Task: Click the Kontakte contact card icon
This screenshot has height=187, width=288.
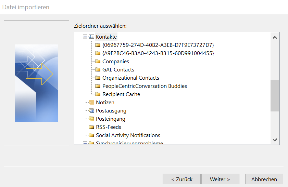Action: (x=91, y=37)
